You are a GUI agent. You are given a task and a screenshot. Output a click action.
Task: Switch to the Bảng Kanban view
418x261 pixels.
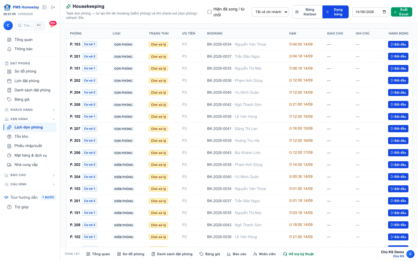[x=307, y=12]
